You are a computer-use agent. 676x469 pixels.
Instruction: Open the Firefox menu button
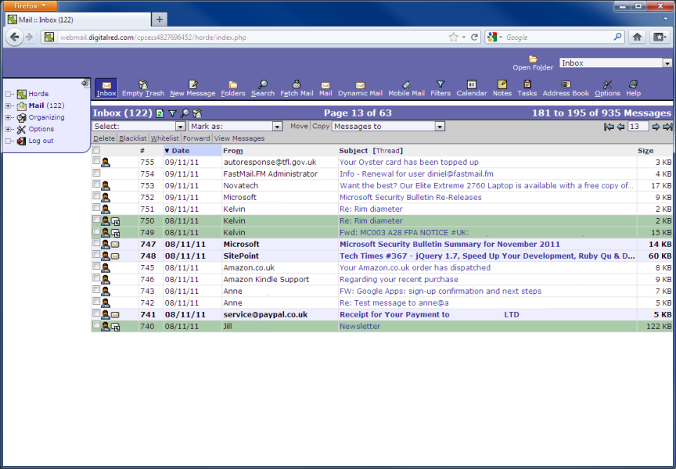pos(29,5)
